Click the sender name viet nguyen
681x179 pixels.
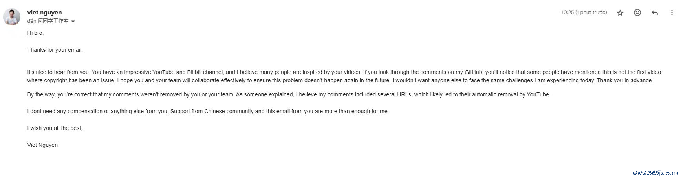point(44,13)
